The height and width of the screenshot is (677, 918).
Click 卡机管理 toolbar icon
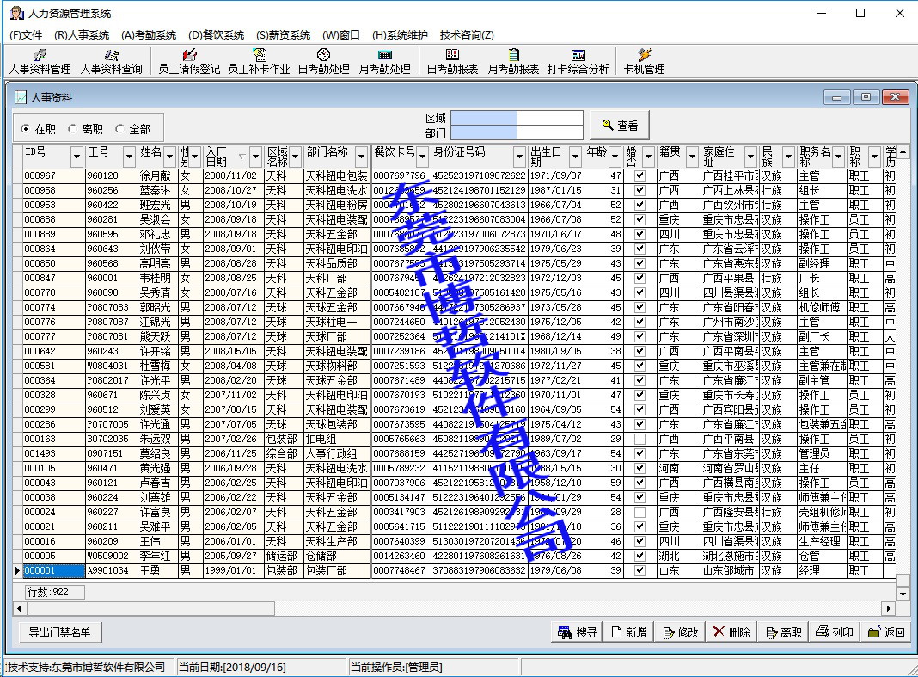(644, 62)
